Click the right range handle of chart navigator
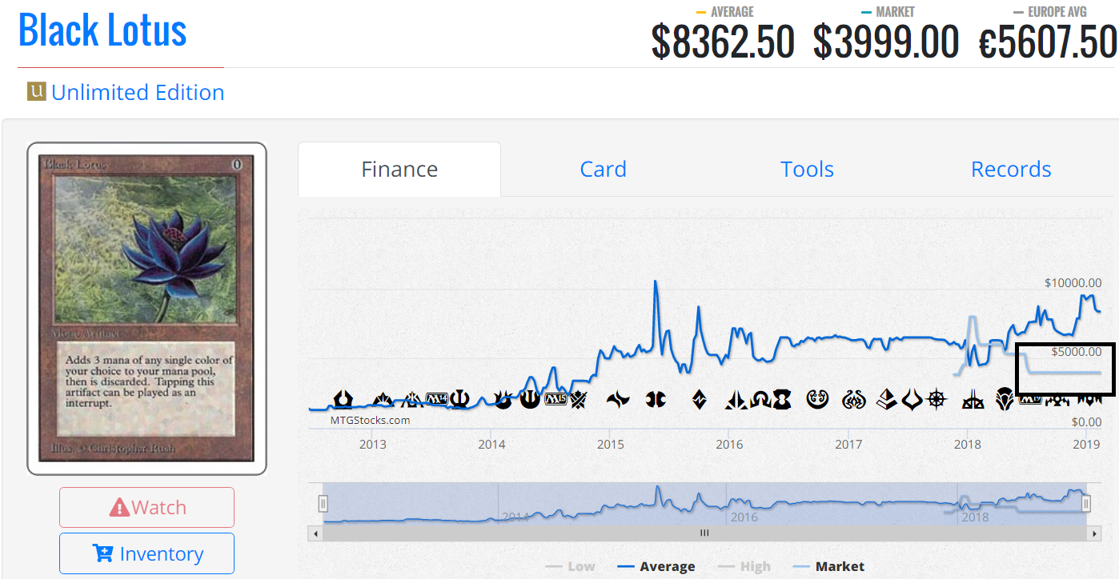 tap(1086, 503)
